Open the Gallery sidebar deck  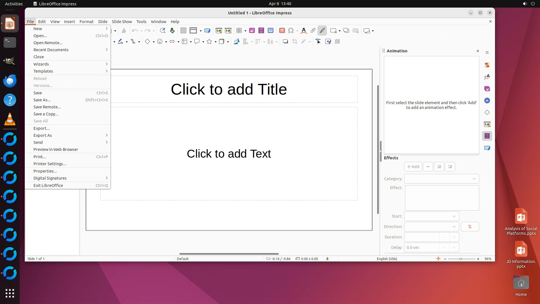[x=487, y=89]
